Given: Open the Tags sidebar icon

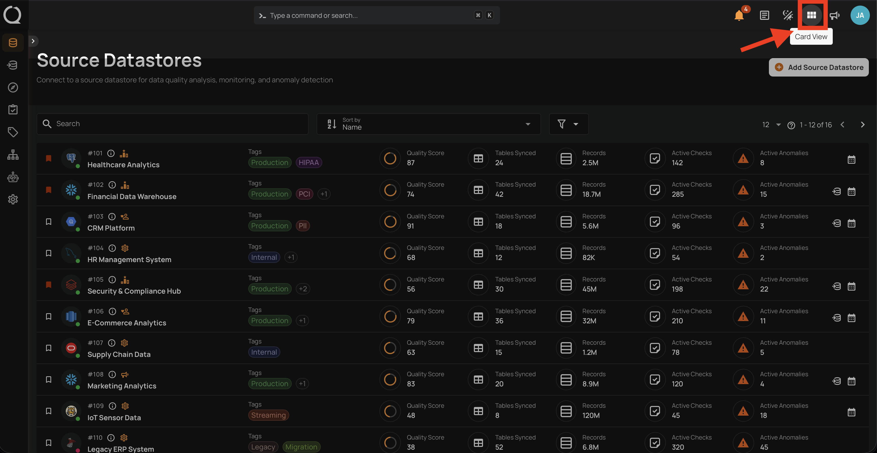Looking at the screenshot, I should point(13,132).
